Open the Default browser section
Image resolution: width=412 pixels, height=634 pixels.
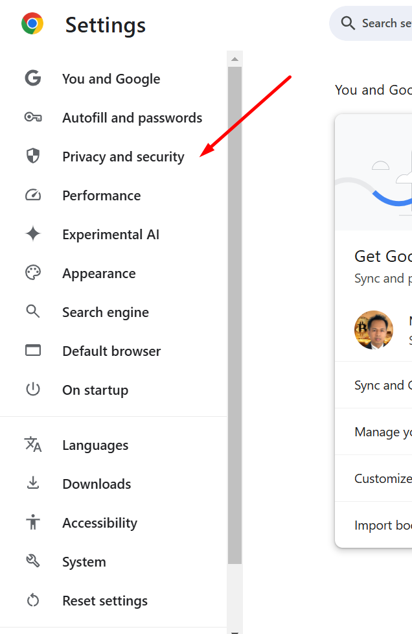click(x=111, y=351)
